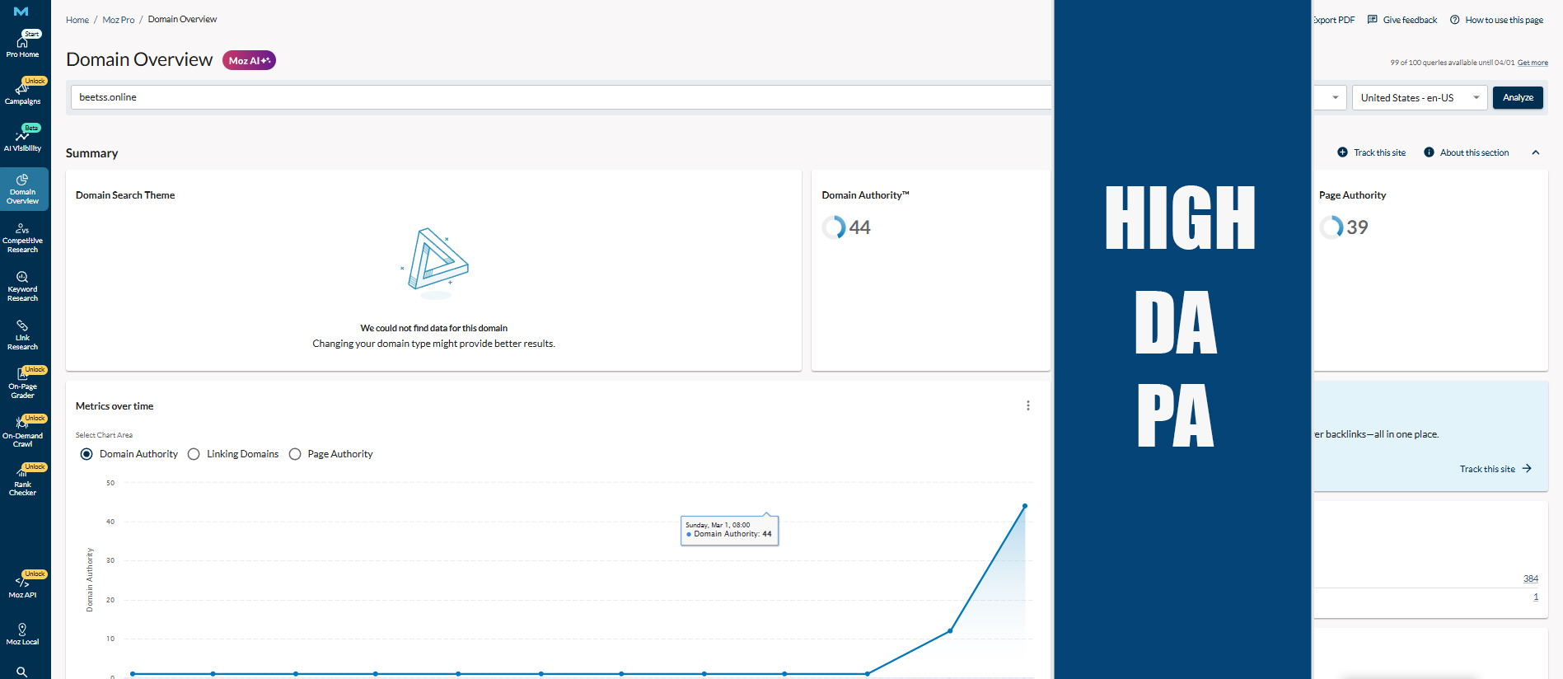Open Competitive Research sidebar item
This screenshot has height=679, width=1563.
coord(22,237)
